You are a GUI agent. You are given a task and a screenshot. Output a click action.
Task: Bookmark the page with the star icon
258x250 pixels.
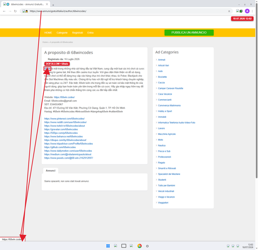pyautogui.click(x=229, y=11)
